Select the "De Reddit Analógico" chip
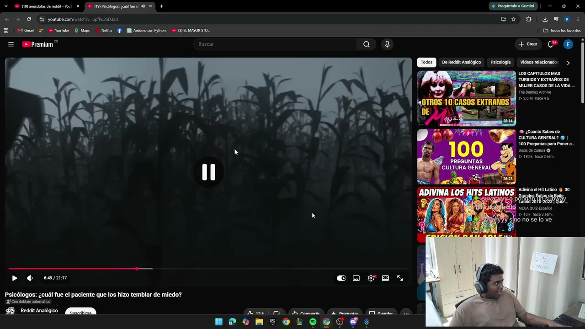This screenshot has width=585, height=329. (461, 62)
